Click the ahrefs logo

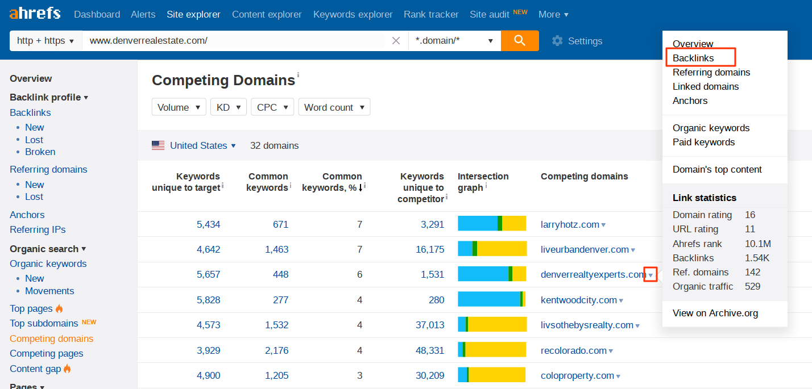click(35, 13)
